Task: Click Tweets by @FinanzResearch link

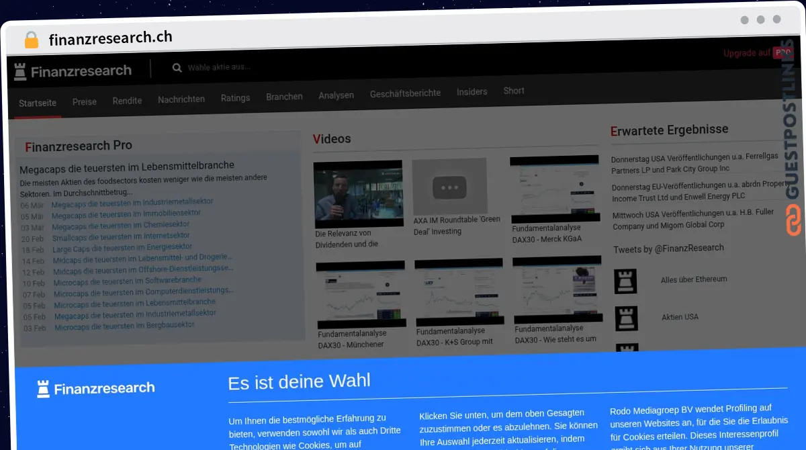Action: [668, 249]
